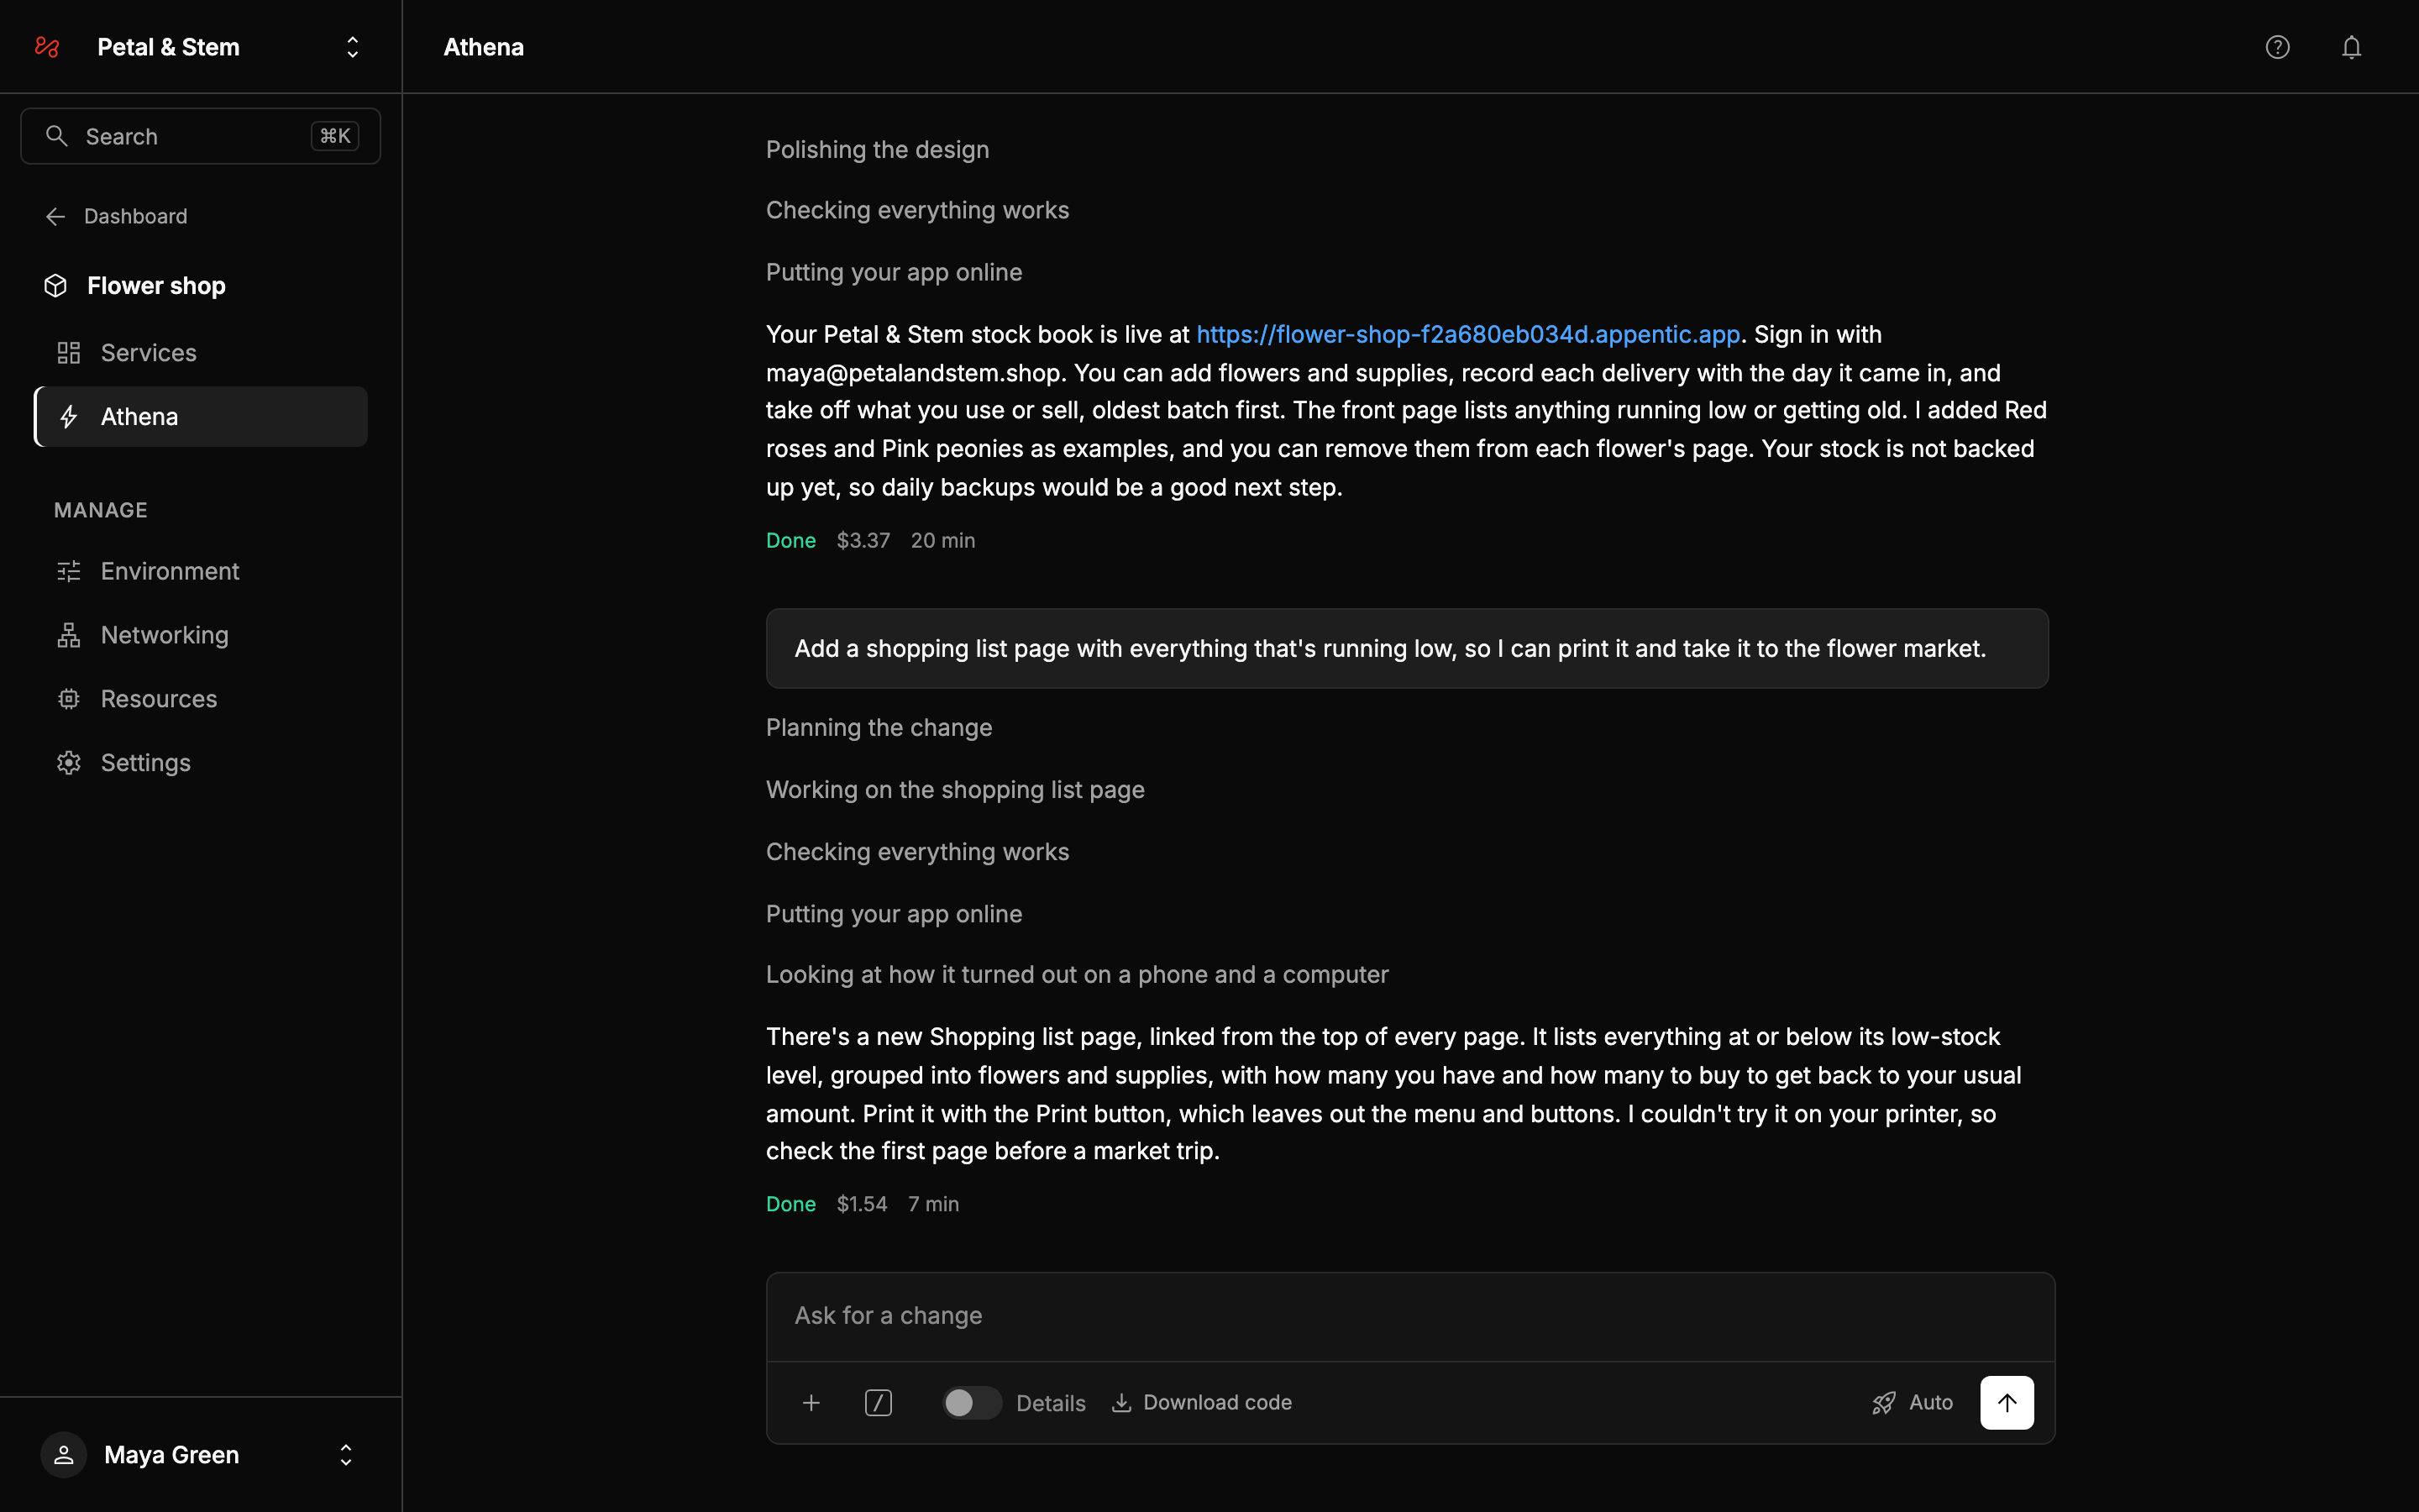Open the slash commands icon
2419x1512 pixels.
coord(878,1403)
